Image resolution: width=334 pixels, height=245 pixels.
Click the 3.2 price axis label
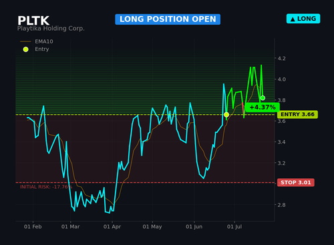coord(282,163)
